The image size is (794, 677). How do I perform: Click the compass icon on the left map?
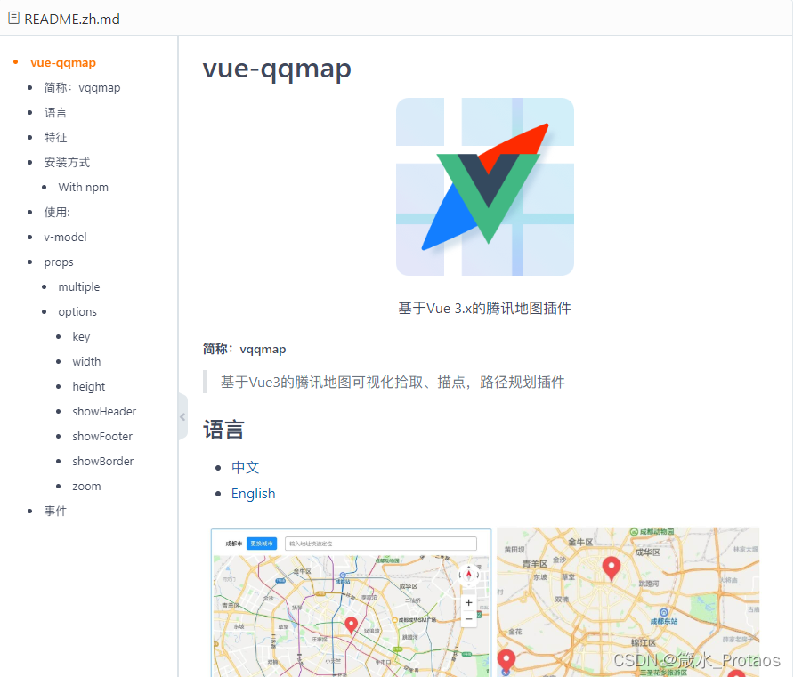468,575
